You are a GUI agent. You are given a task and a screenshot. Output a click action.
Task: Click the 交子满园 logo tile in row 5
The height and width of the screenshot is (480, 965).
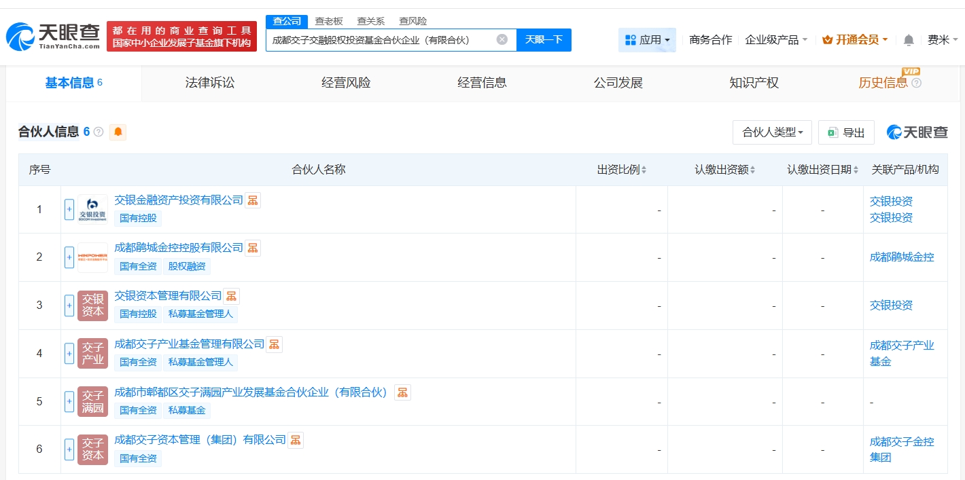(92, 401)
